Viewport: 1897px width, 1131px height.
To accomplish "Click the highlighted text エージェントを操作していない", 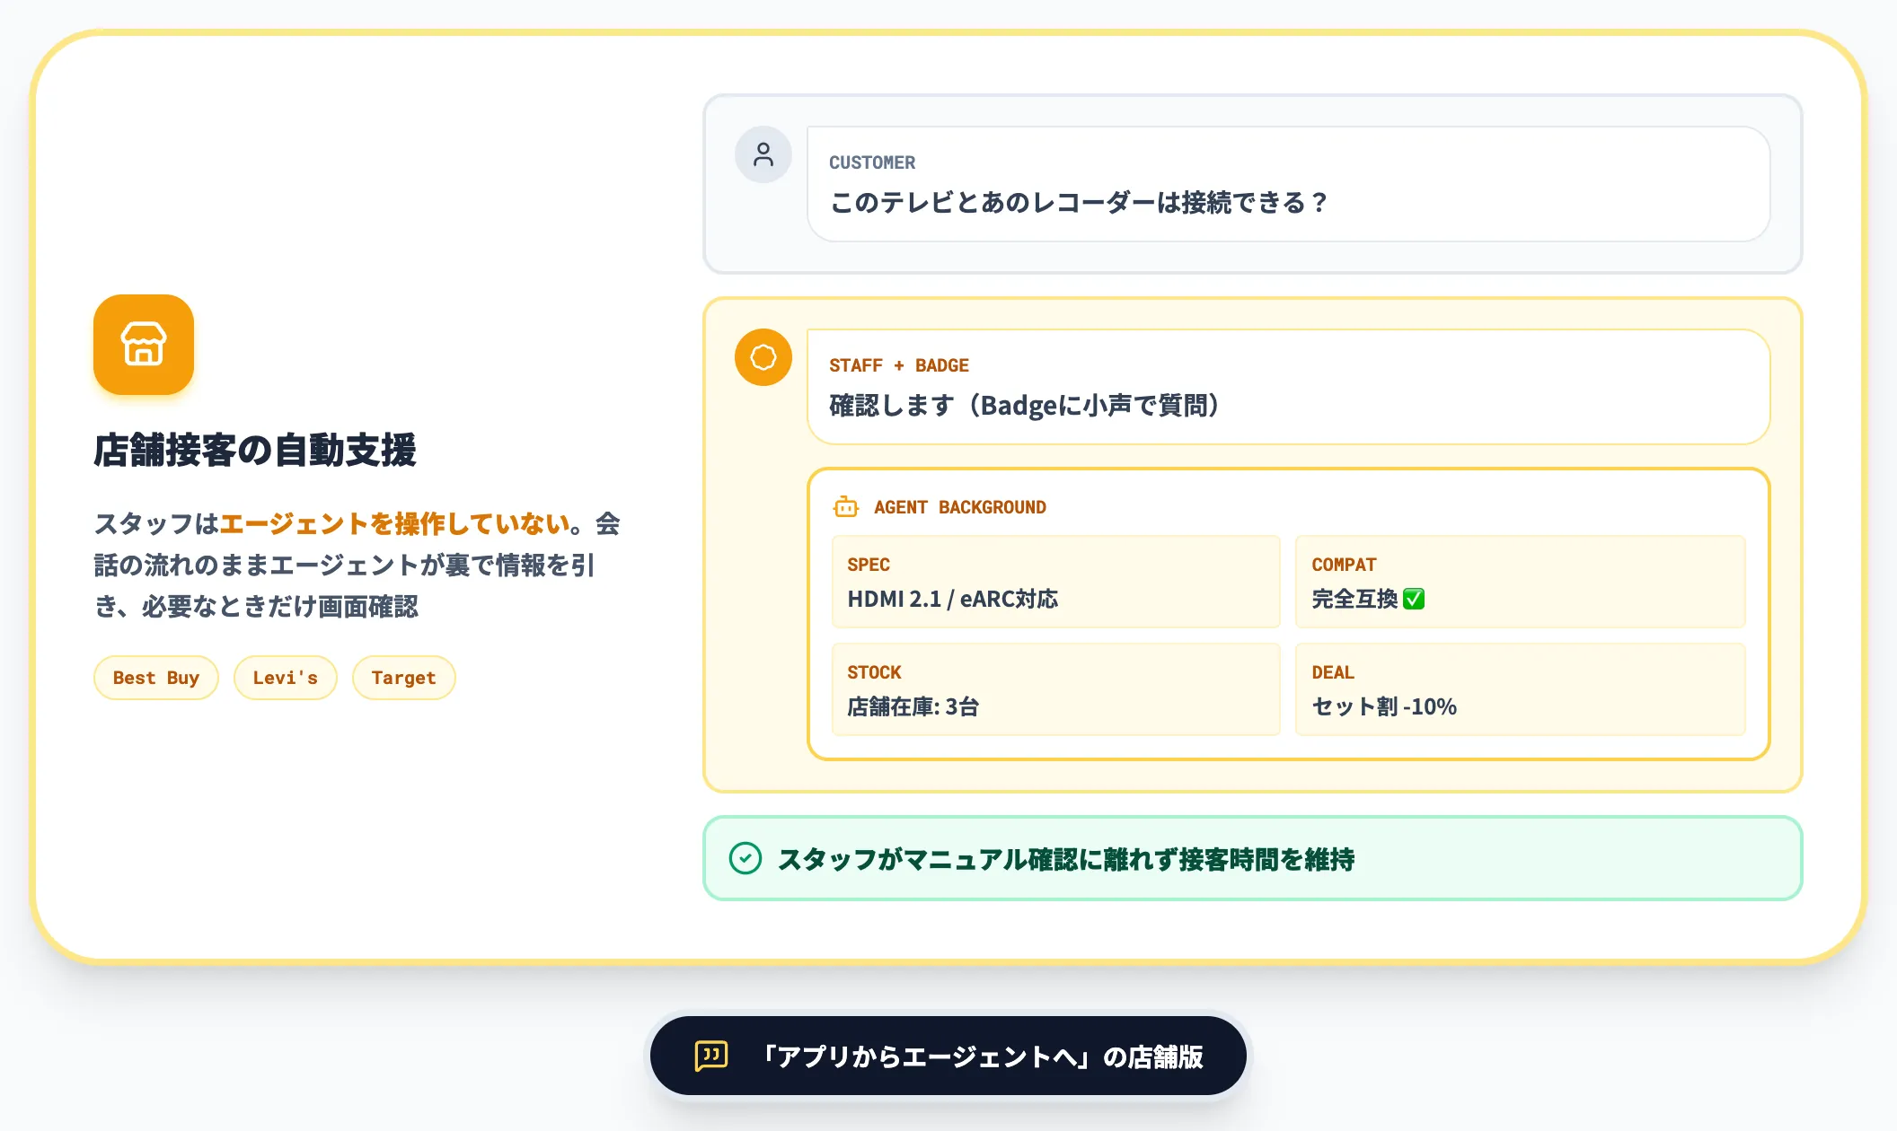I will [395, 523].
